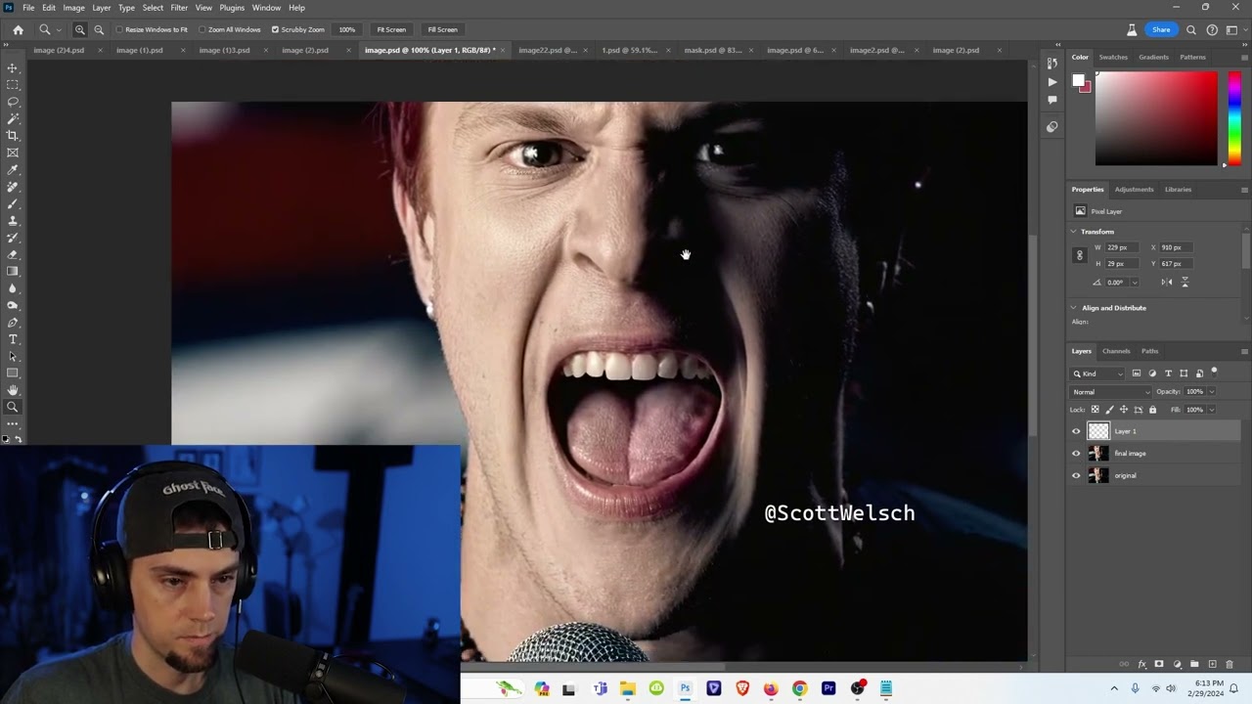Select the Spot Healing Brush tool
Image resolution: width=1252 pixels, height=704 pixels.
(x=13, y=187)
